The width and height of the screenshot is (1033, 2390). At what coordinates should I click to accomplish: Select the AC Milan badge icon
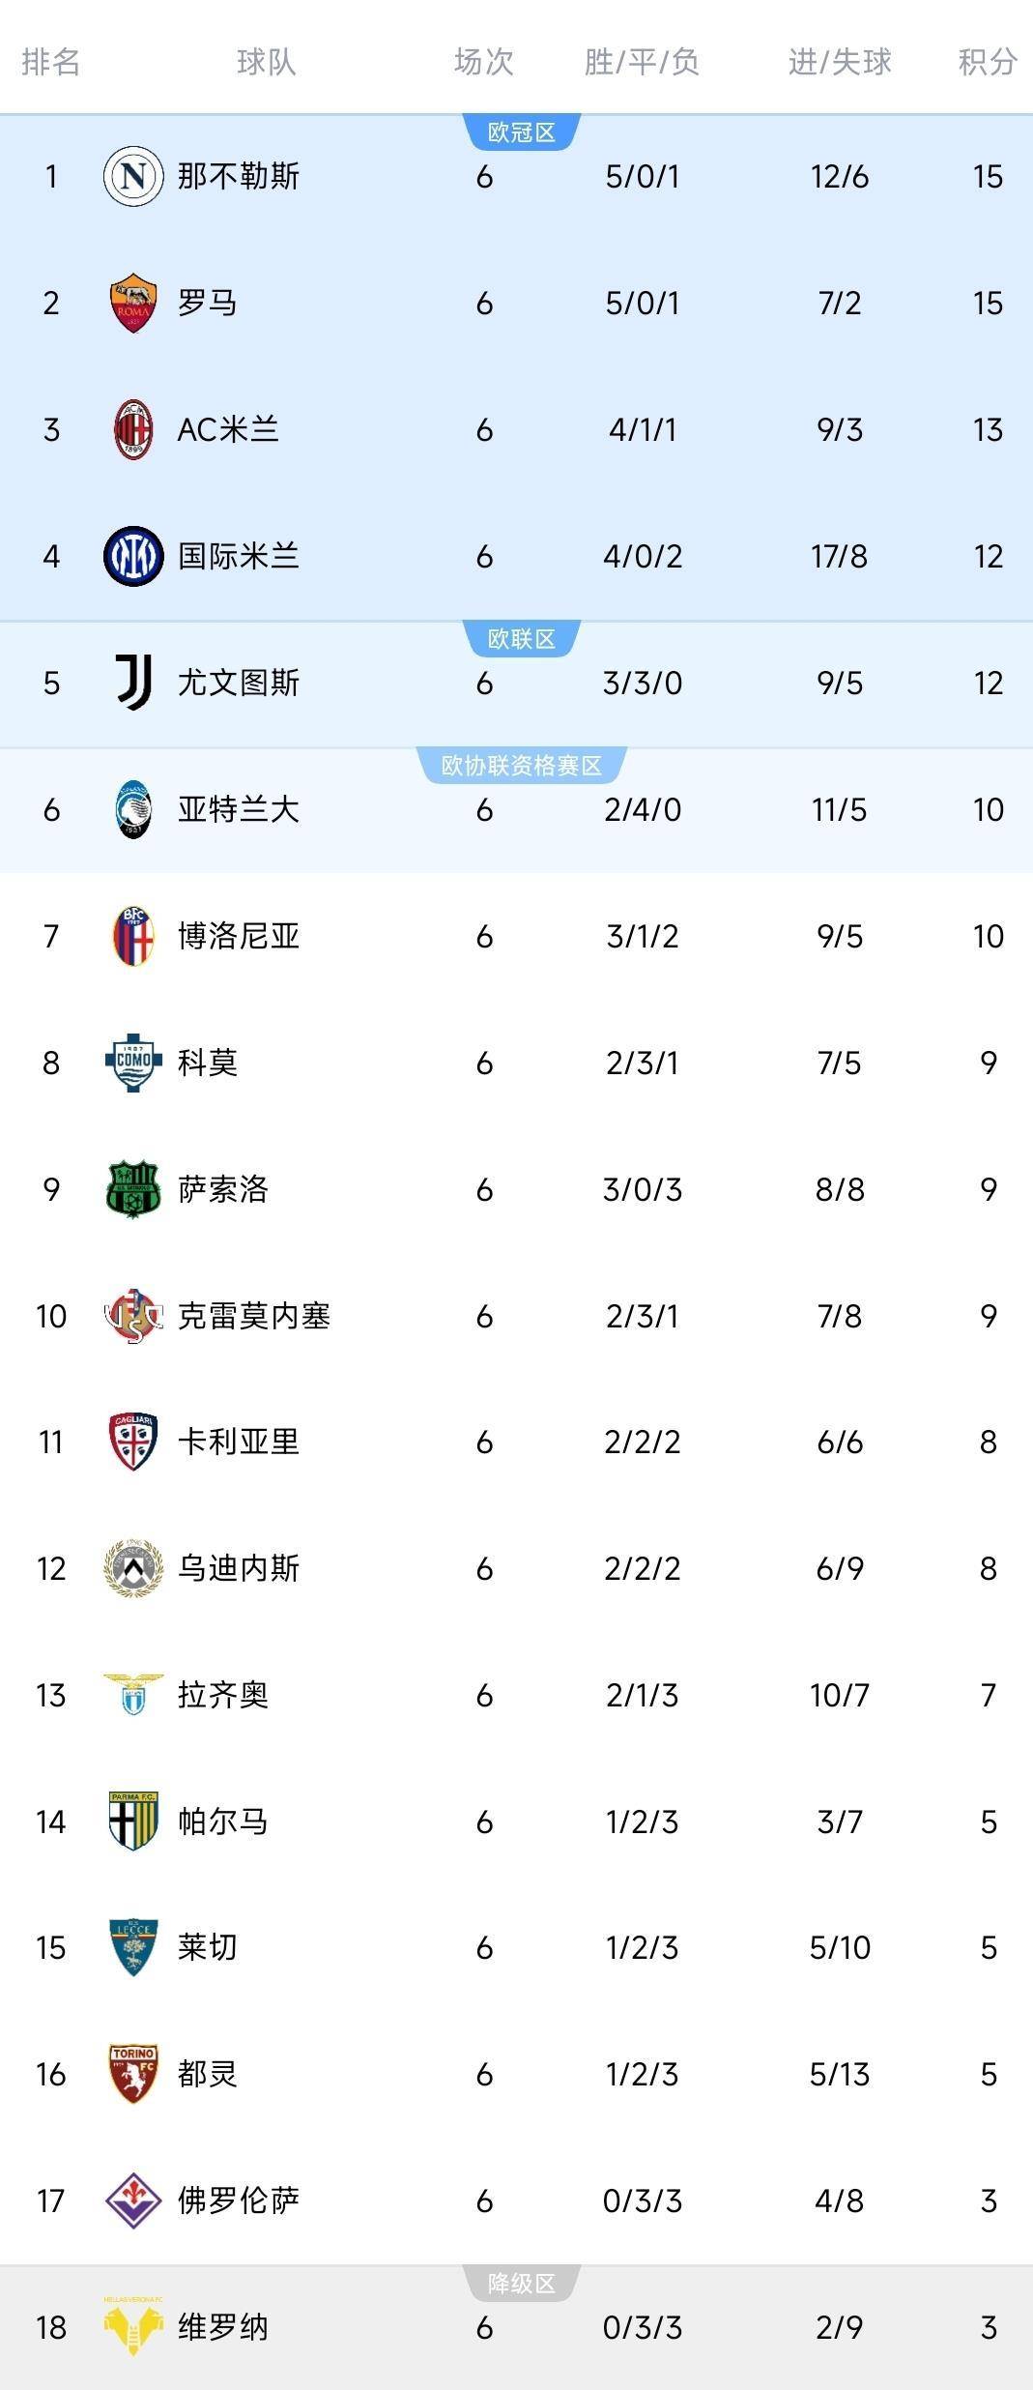pyautogui.click(x=133, y=429)
